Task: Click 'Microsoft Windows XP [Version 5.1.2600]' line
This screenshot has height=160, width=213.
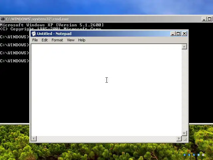Action: click(52, 25)
